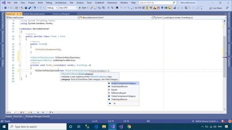Open the Error List panel tab
Screen dimensions: 232x130
(18, 116)
